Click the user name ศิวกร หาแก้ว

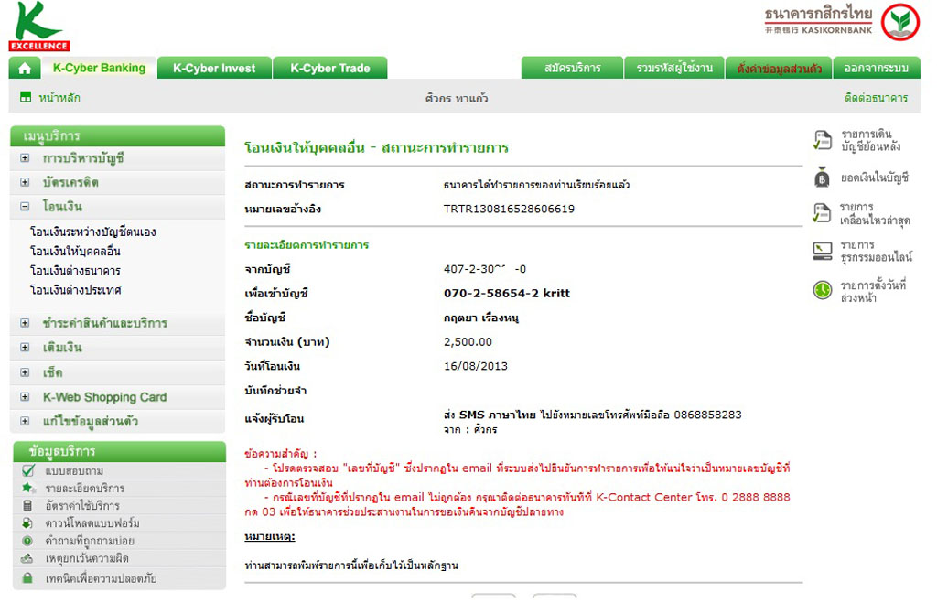coord(457,98)
